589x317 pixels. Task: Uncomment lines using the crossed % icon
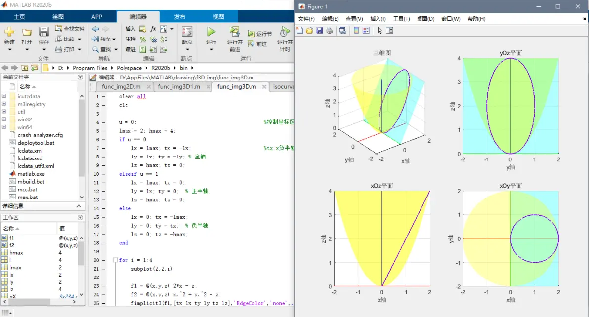(x=153, y=40)
